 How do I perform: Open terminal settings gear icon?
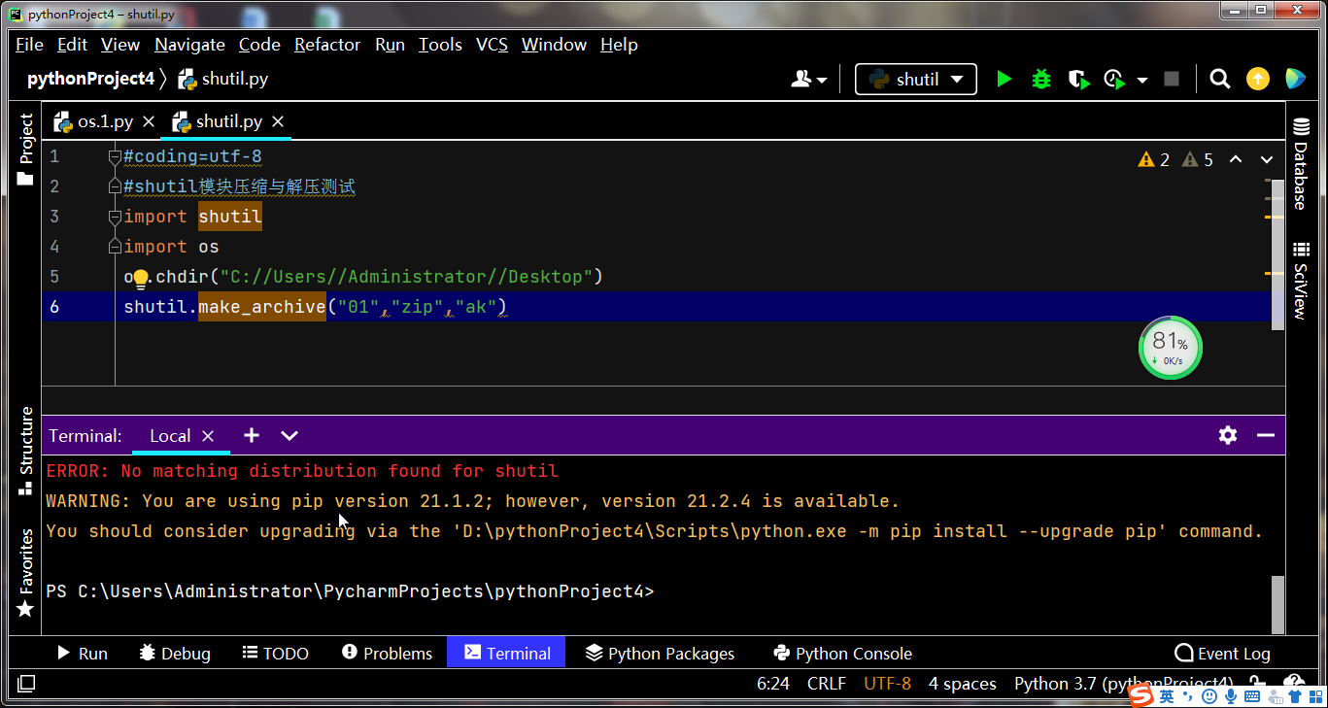pos(1228,435)
